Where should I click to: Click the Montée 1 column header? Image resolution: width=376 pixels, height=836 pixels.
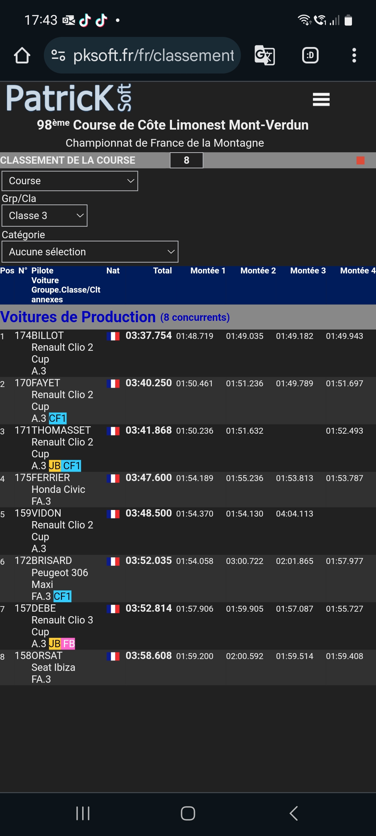[x=208, y=271]
